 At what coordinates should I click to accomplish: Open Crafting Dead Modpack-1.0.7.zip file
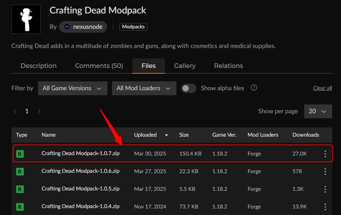coord(81,154)
